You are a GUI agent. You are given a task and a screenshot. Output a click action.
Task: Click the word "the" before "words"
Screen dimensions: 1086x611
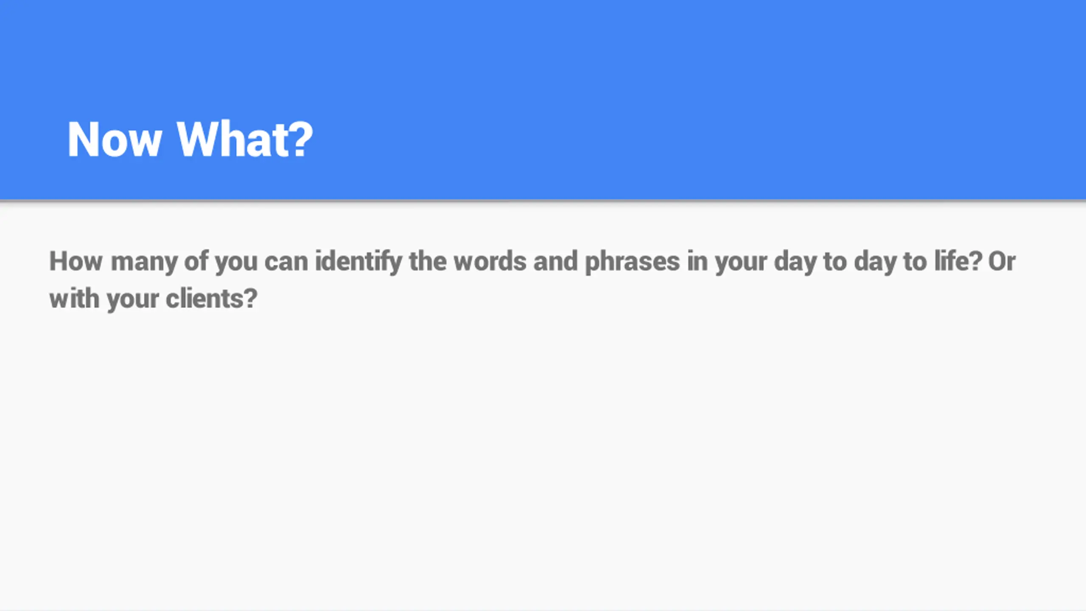(x=428, y=261)
